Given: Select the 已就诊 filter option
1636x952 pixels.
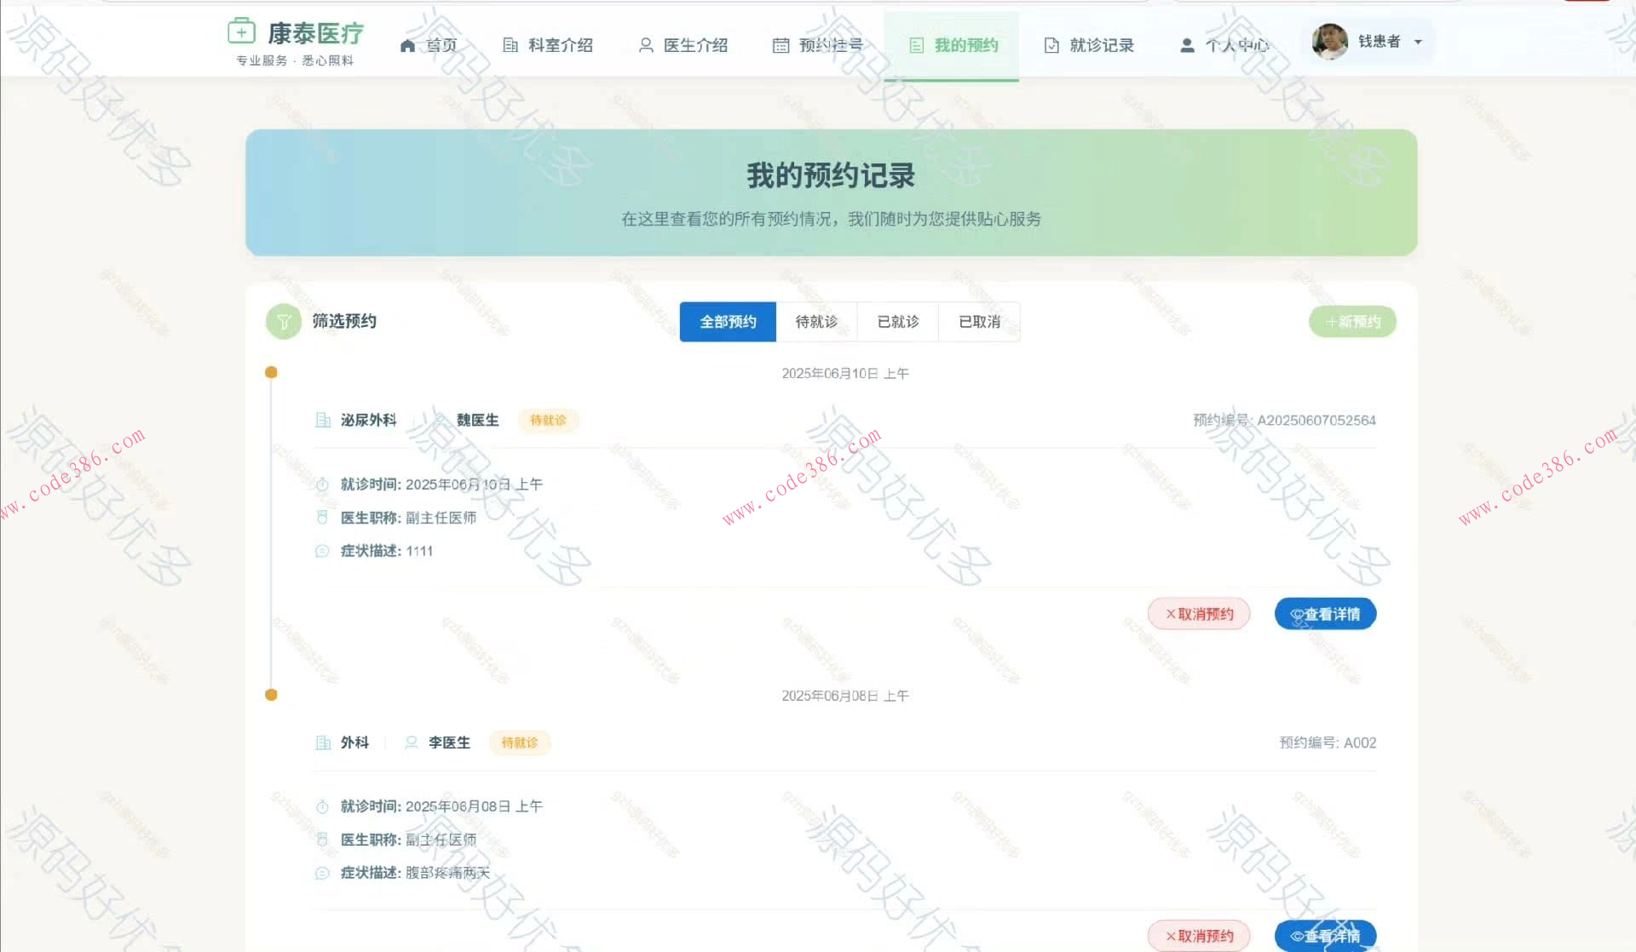Looking at the screenshot, I should point(897,322).
